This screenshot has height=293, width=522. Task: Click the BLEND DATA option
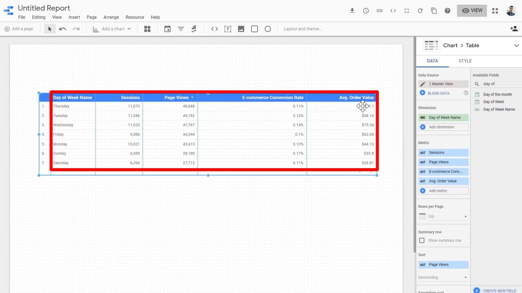438,93
